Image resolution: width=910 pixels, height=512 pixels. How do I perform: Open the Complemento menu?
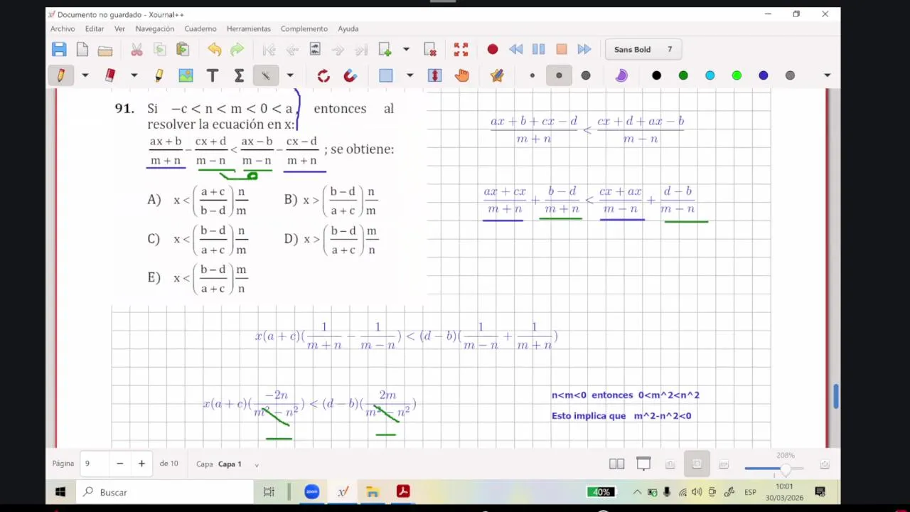click(x=304, y=28)
